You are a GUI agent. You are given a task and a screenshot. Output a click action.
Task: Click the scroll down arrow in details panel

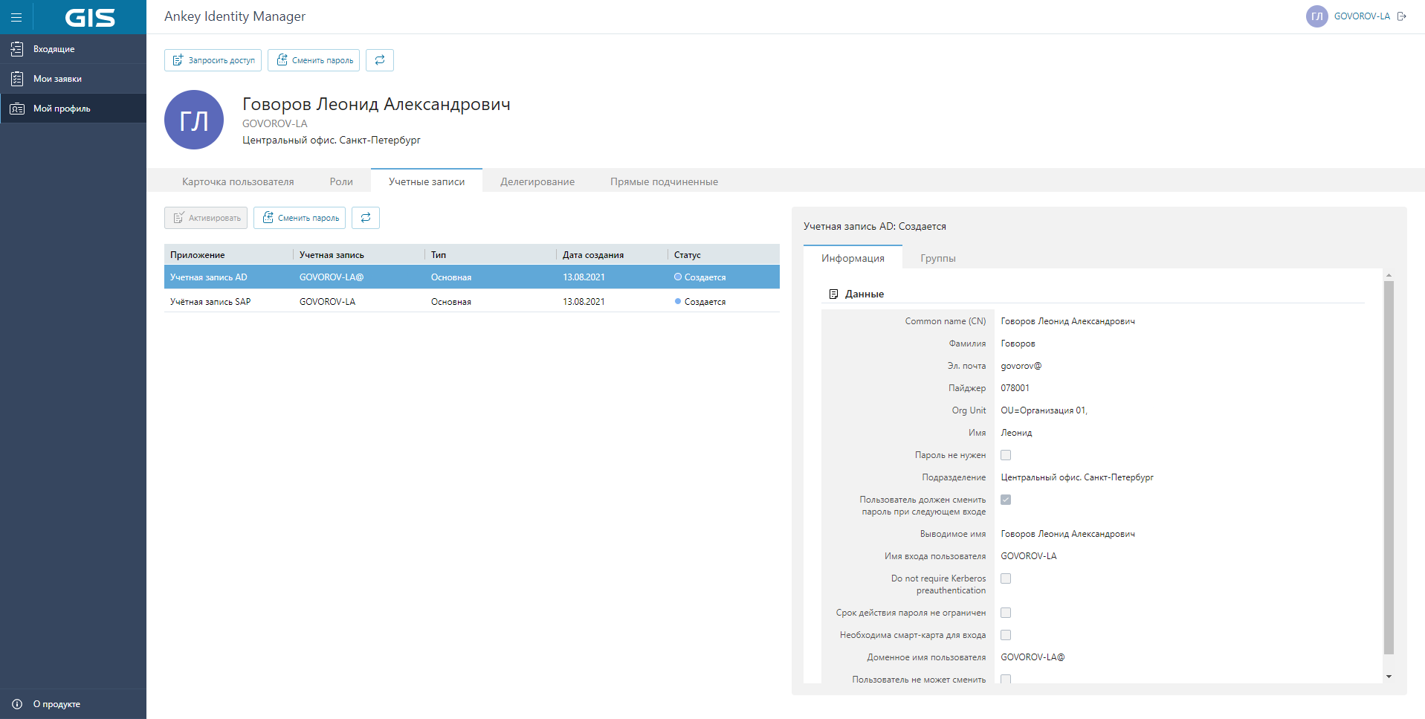[x=1389, y=677]
